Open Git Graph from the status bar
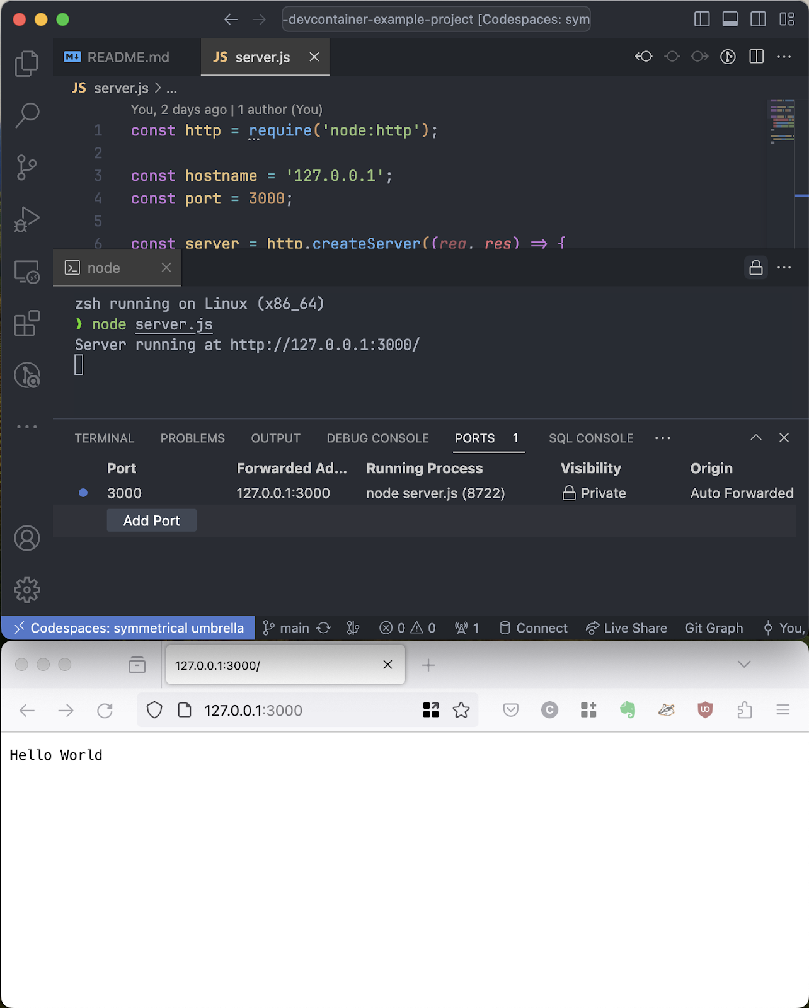The height and width of the screenshot is (1008, 809). pos(714,628)
